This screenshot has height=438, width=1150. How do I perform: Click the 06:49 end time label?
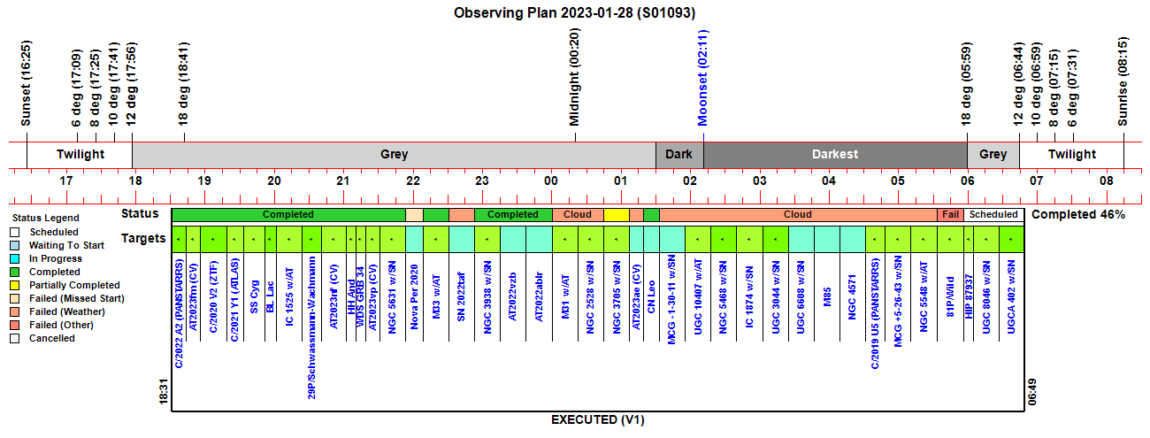(x=1031, y=391)
